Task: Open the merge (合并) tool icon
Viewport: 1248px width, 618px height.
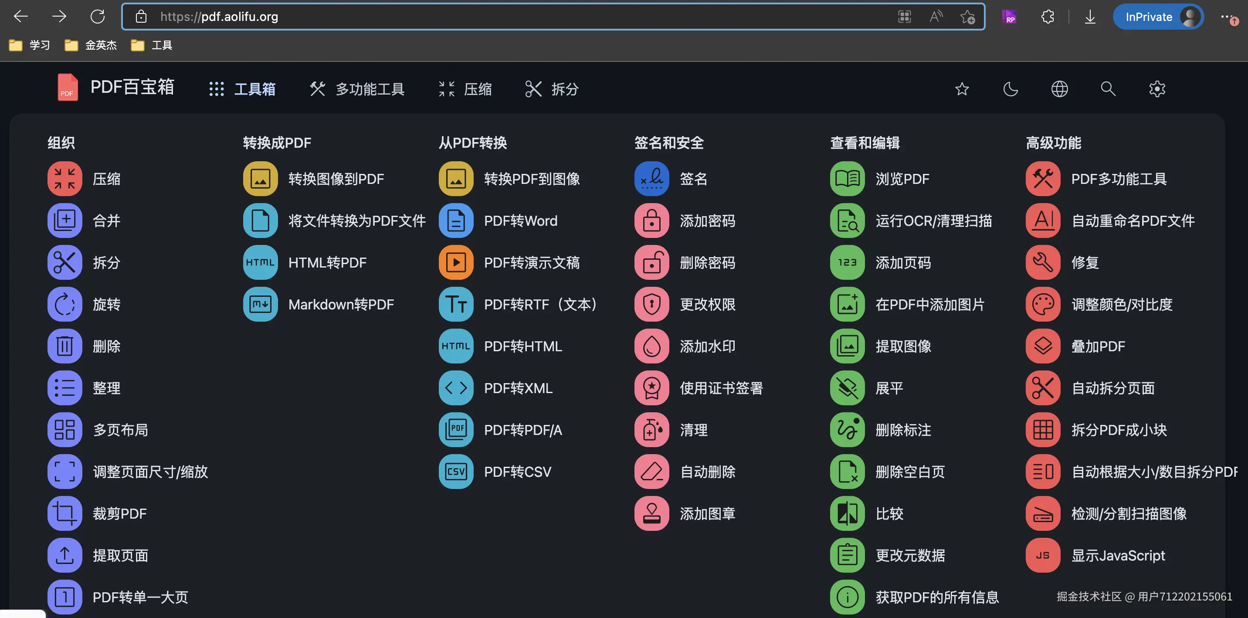Action: [x=64, y=221]
